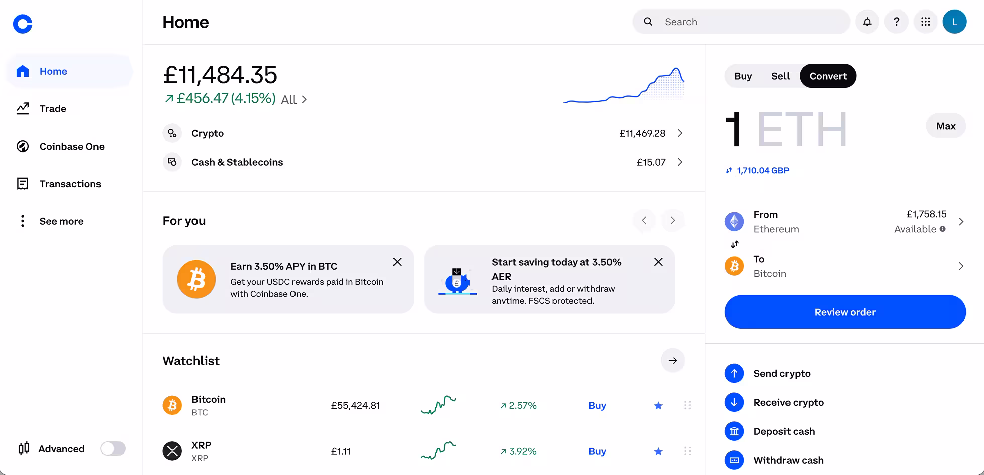Click the Bitcoin icon in Watchlist
The width and height of the screenshot is (984, 475).
[172, 405]
